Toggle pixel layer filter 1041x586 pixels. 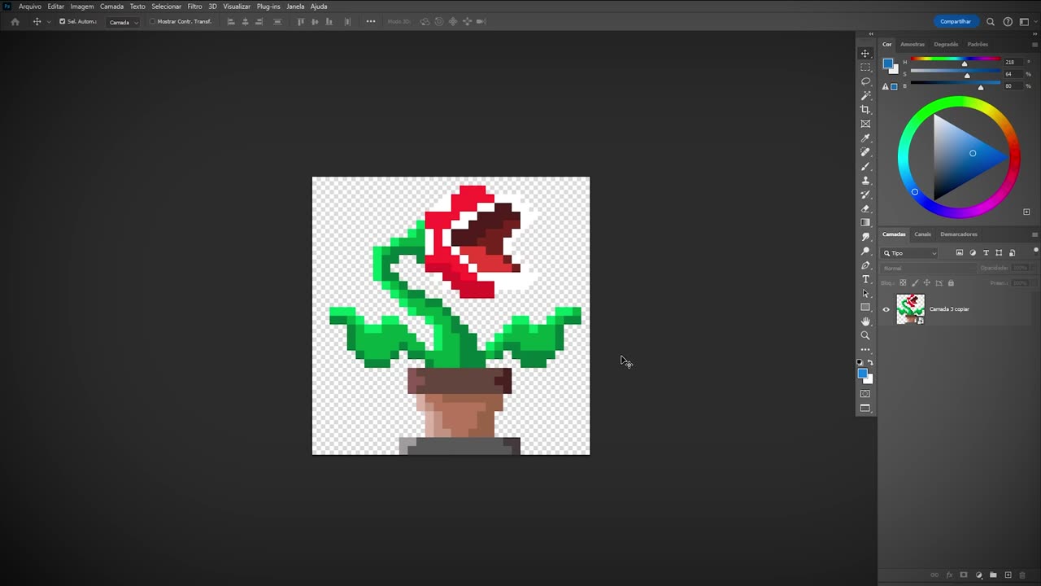pos(960,253)
